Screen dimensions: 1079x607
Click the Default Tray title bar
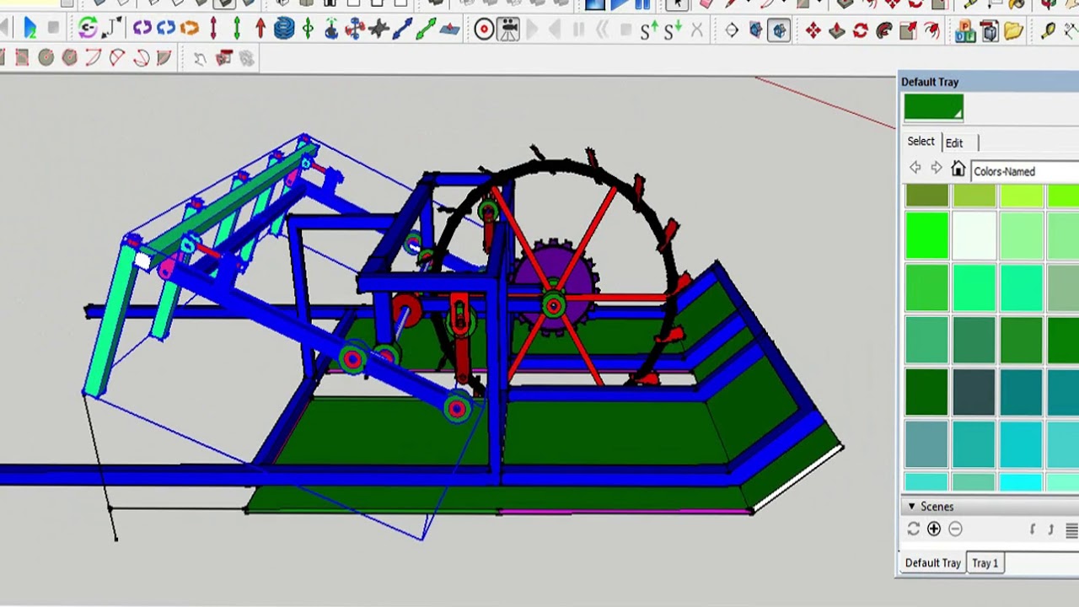[988, 82]
